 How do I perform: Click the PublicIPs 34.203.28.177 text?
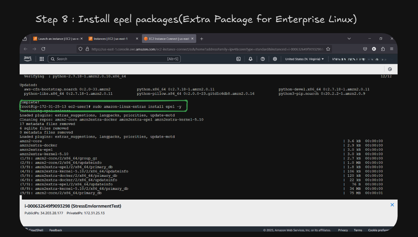pyautogui.click(x=44, y=213)
